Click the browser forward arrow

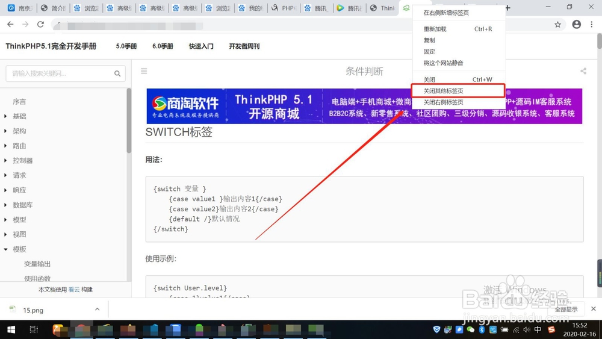(25, 25)
